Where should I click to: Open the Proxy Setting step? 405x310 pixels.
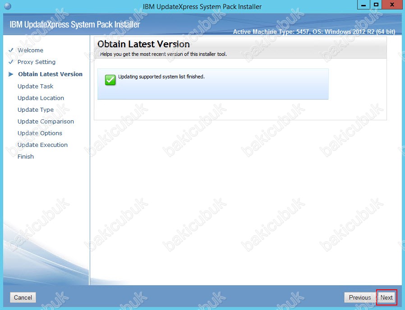click(x=37, y=62)
